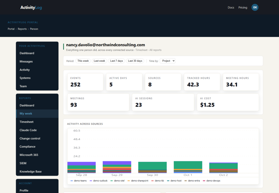Open the Systems sidebar item
Viewport: 279px width, 193px height.
[x=37, y=78]
